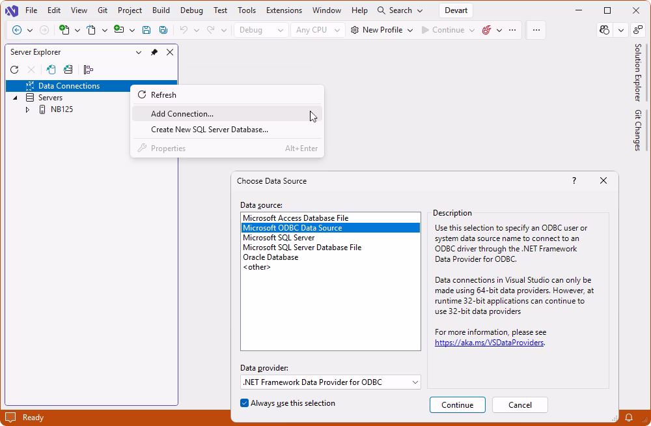Open dropdown arrow beside New Project icon
651x426 pixels.
point(77,30)
